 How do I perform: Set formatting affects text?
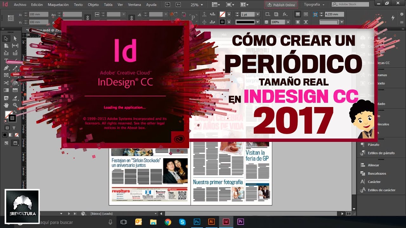(14, 128)
